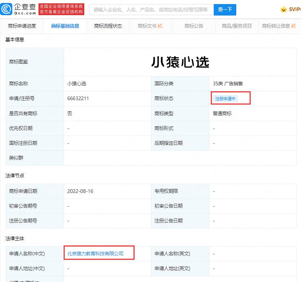This screenshot has height=282, width=301.
Task: Open applicant link 北京猿力教育科技有限公司
Action: (x=95, y=254)
